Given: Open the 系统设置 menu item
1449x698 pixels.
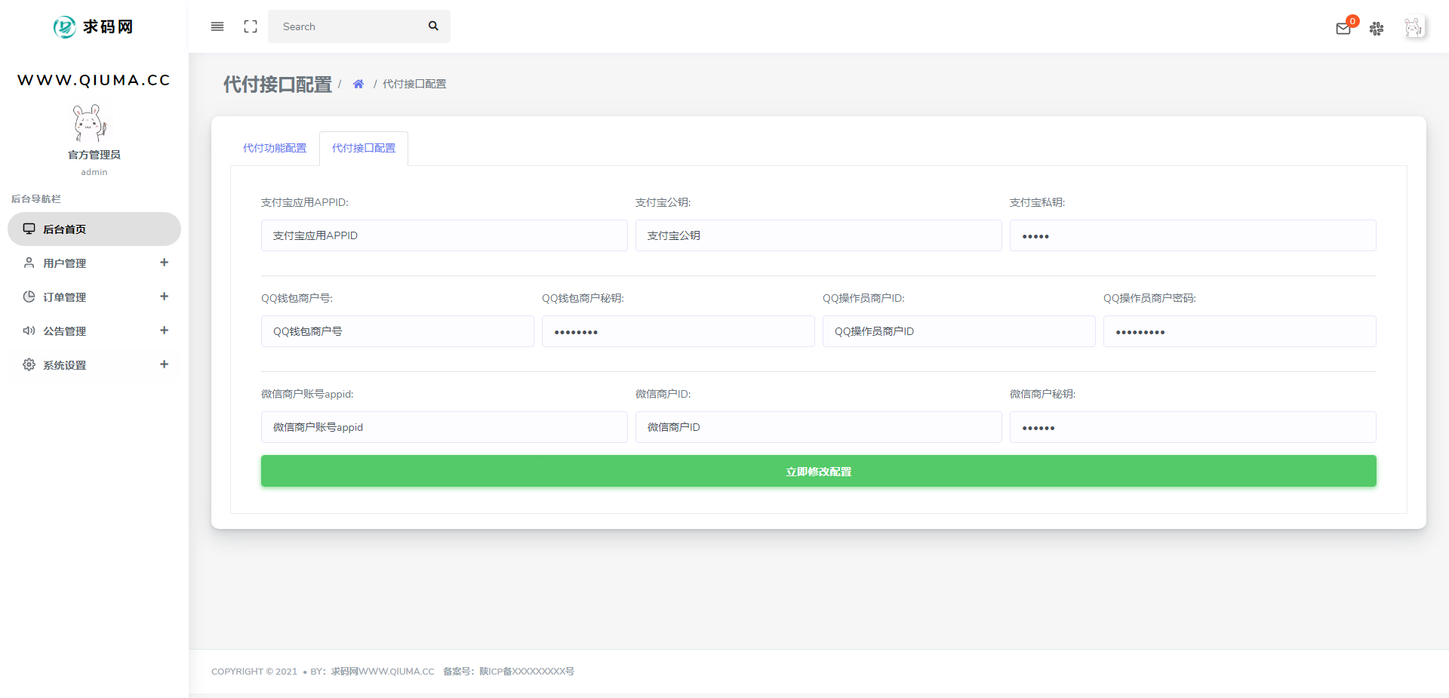Looking at the screenshot, I should 94,364.
